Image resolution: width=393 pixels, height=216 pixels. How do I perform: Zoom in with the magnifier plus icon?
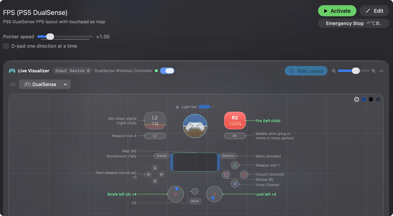374,71
